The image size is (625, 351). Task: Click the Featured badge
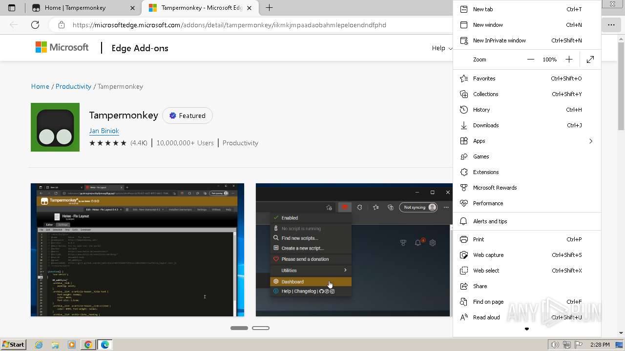tap(187, 116)
